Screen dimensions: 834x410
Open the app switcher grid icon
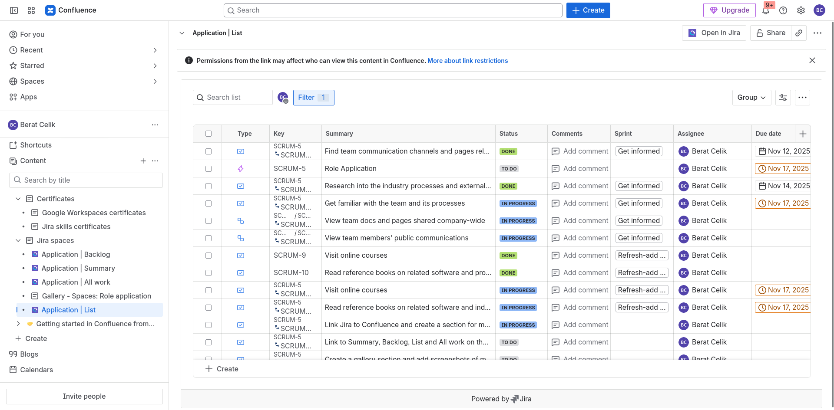pyautogui.click(x=31, y=10)
